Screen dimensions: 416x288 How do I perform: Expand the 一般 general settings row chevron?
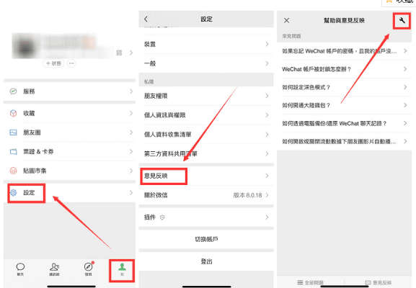click(x=267, y=63)
